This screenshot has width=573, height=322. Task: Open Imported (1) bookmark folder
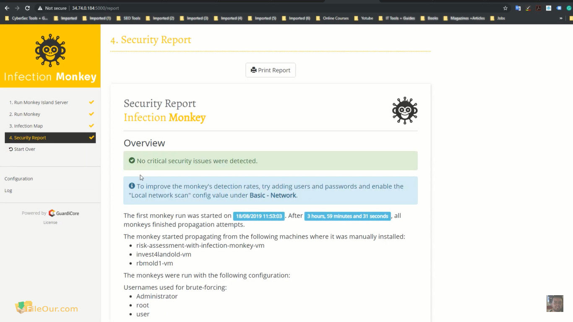click(97, 18)
